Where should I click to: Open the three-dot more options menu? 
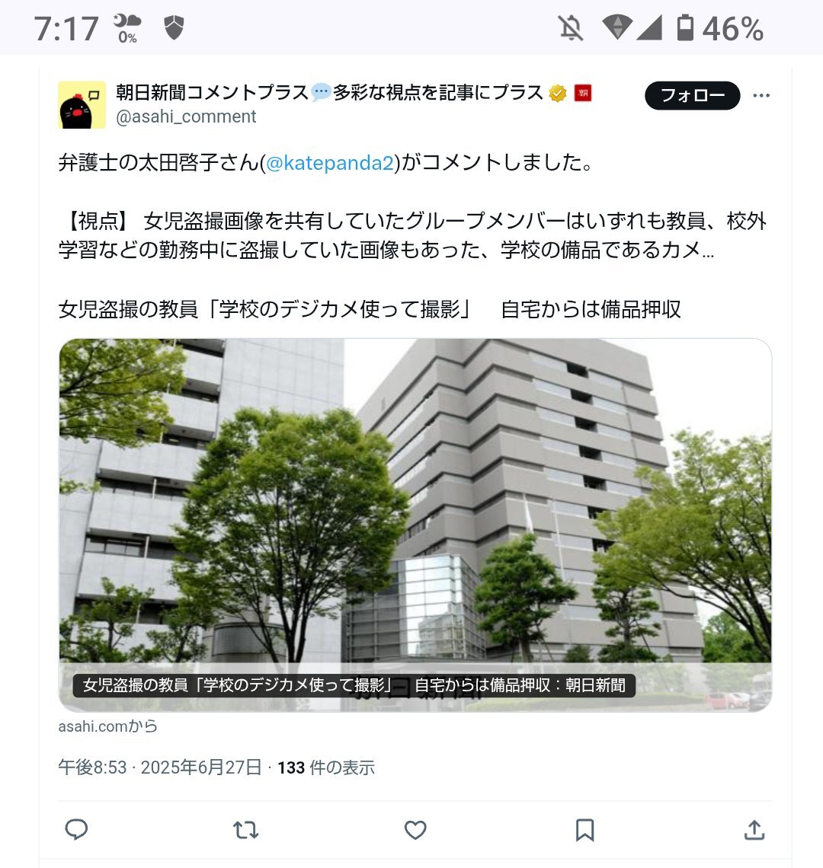pos(761,95)
